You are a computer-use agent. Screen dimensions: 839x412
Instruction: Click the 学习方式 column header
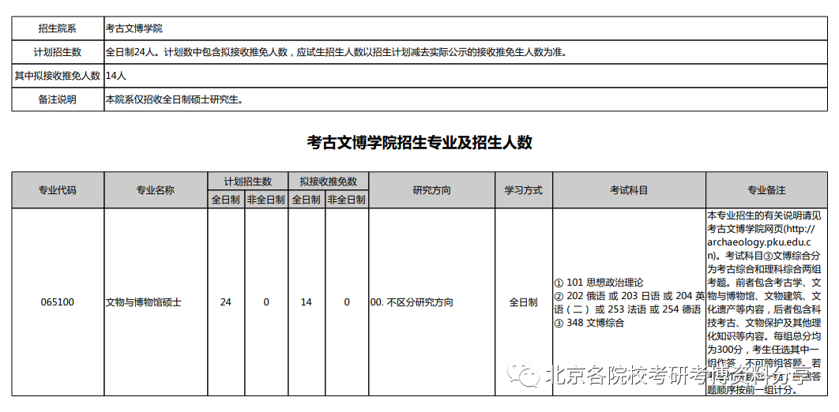[523, 190]
